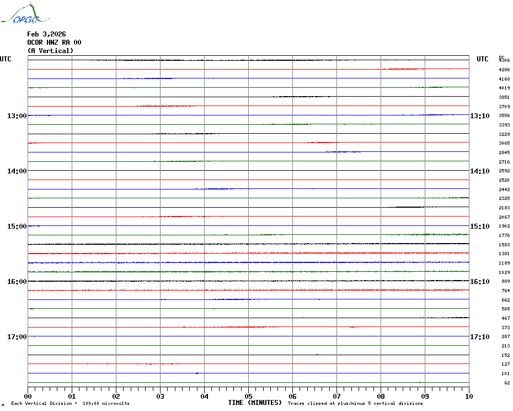513x411 pixels.
Task: Click the TIME (MINUTES) axis title
Action: coord(255,403)
